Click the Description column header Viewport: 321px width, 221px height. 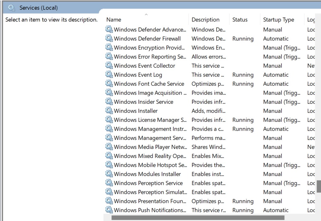[x=205, y=20]
